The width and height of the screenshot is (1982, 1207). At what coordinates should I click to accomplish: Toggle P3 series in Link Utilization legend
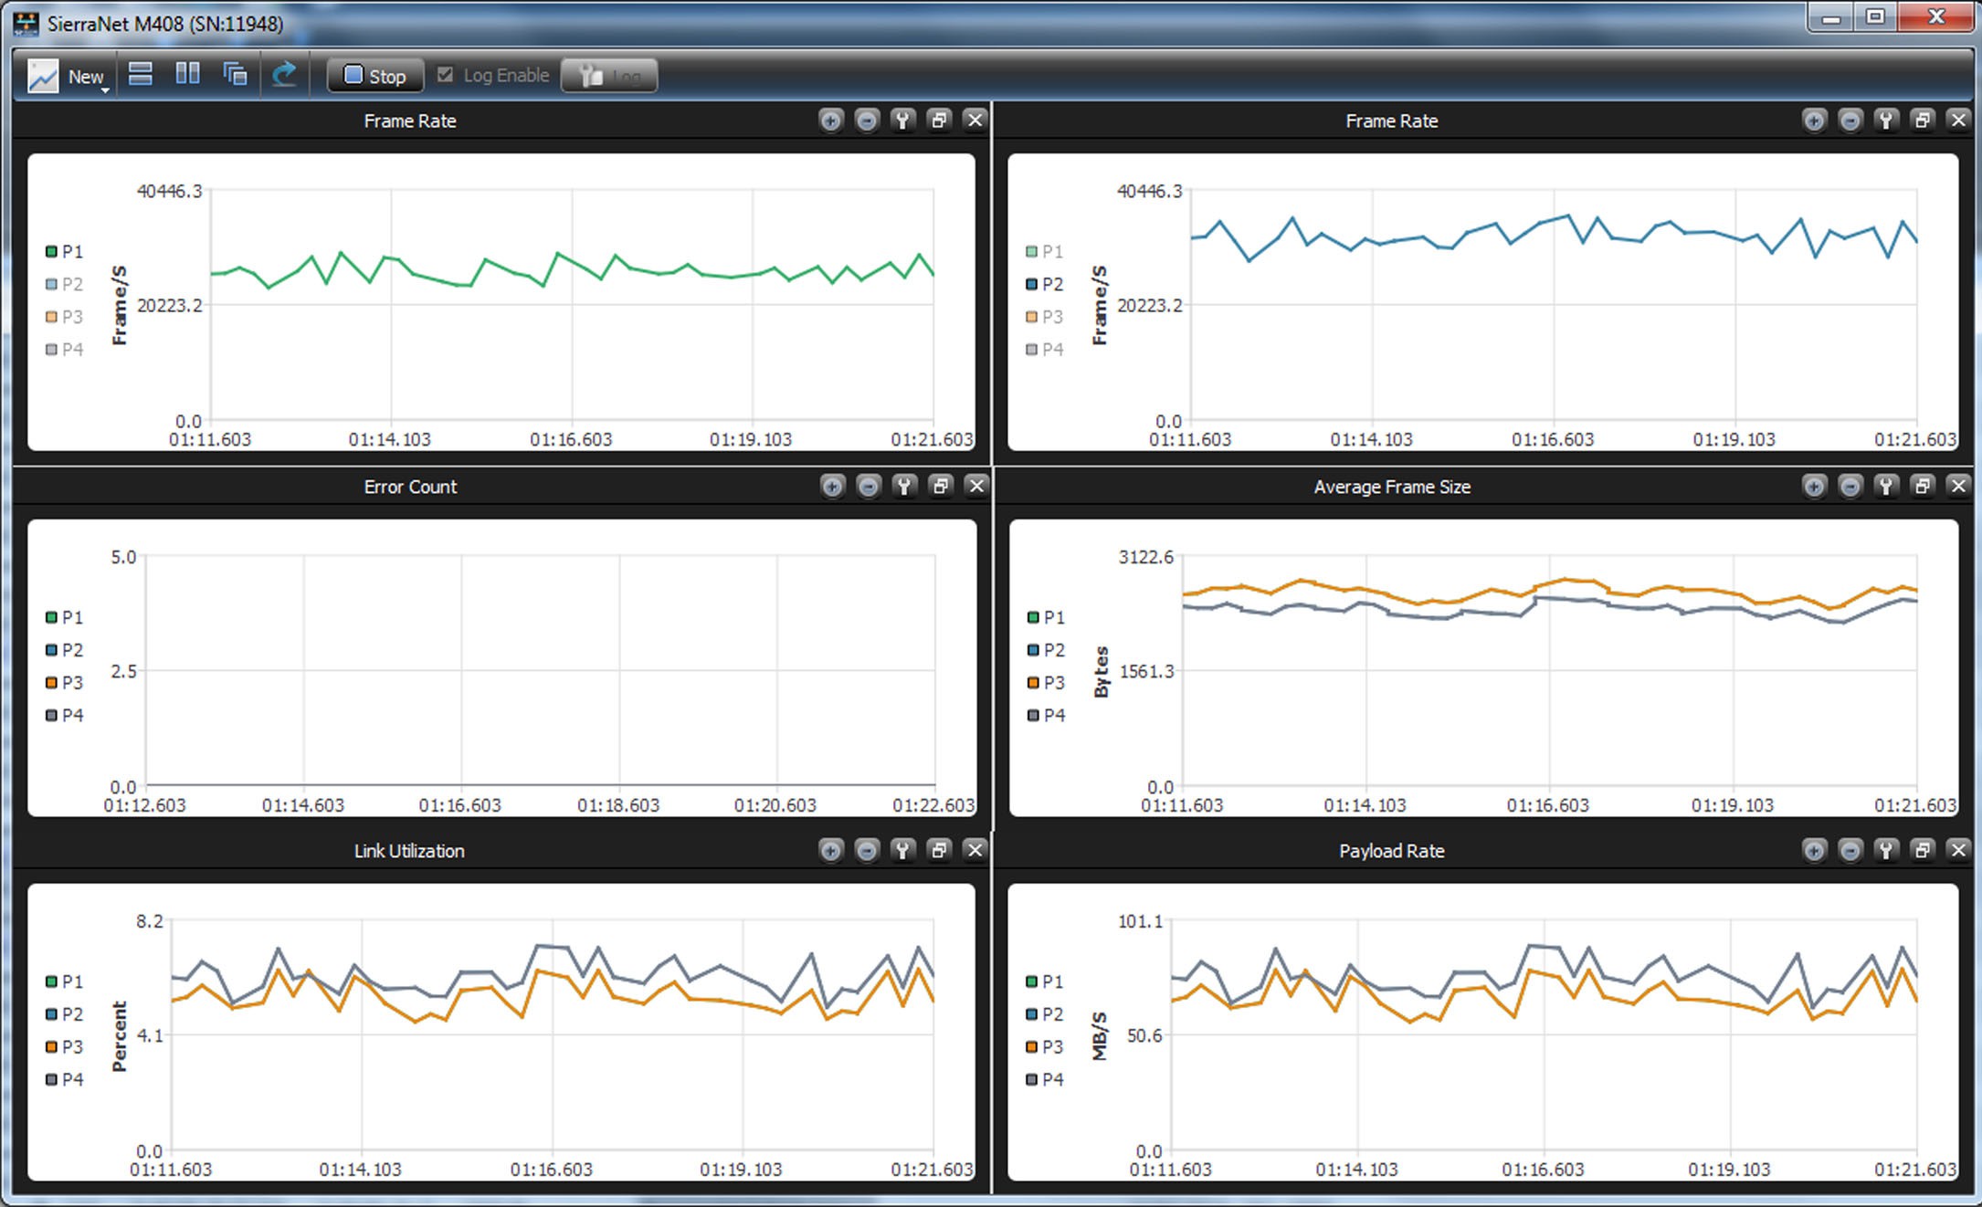point(65,1046)
